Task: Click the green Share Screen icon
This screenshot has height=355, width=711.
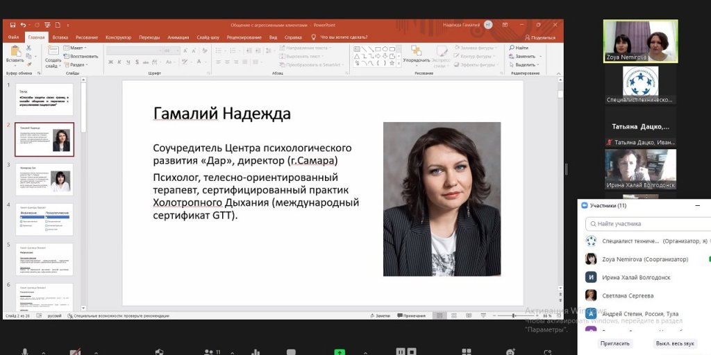Action: point(339,352)
